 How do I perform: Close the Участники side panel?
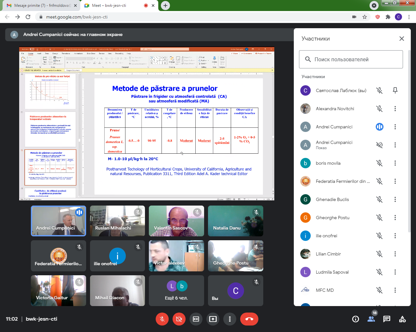402,39
